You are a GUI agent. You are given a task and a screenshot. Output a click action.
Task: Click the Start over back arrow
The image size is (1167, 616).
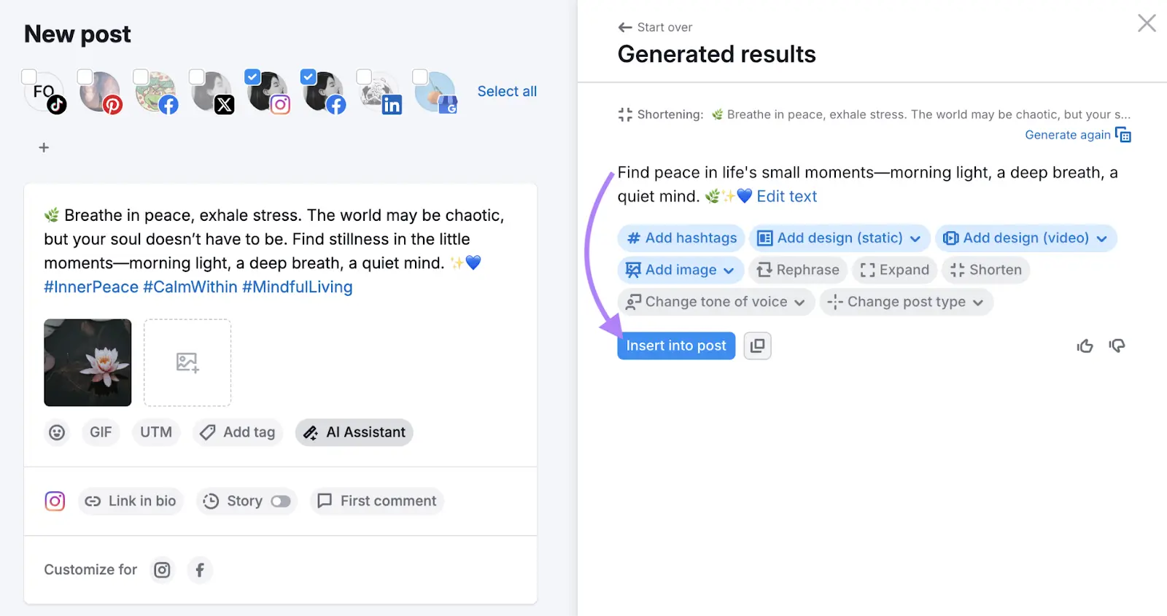pos(625,27)
